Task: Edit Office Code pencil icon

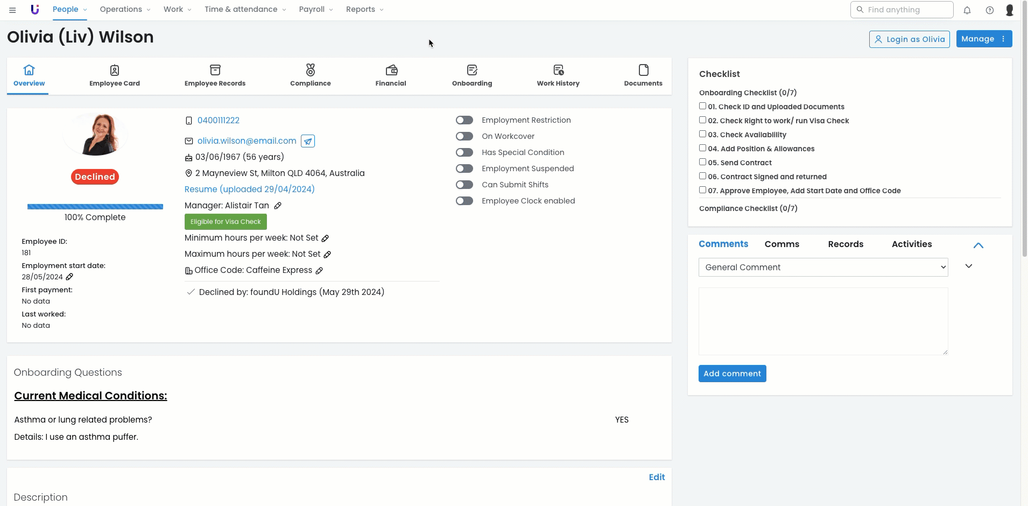Action: coord(319,271)
